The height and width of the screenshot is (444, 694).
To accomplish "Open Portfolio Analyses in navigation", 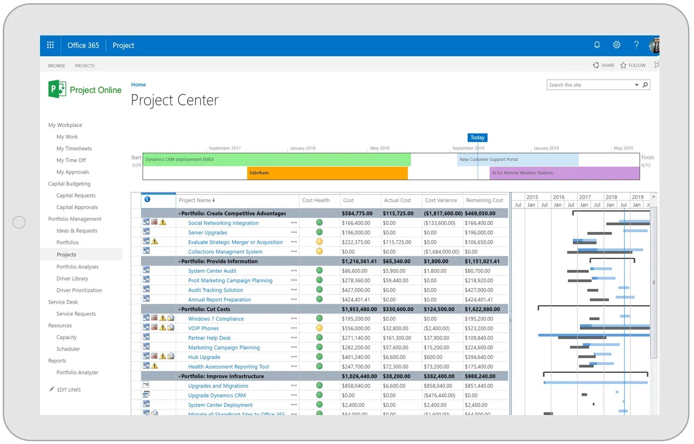I will (77, 267).
